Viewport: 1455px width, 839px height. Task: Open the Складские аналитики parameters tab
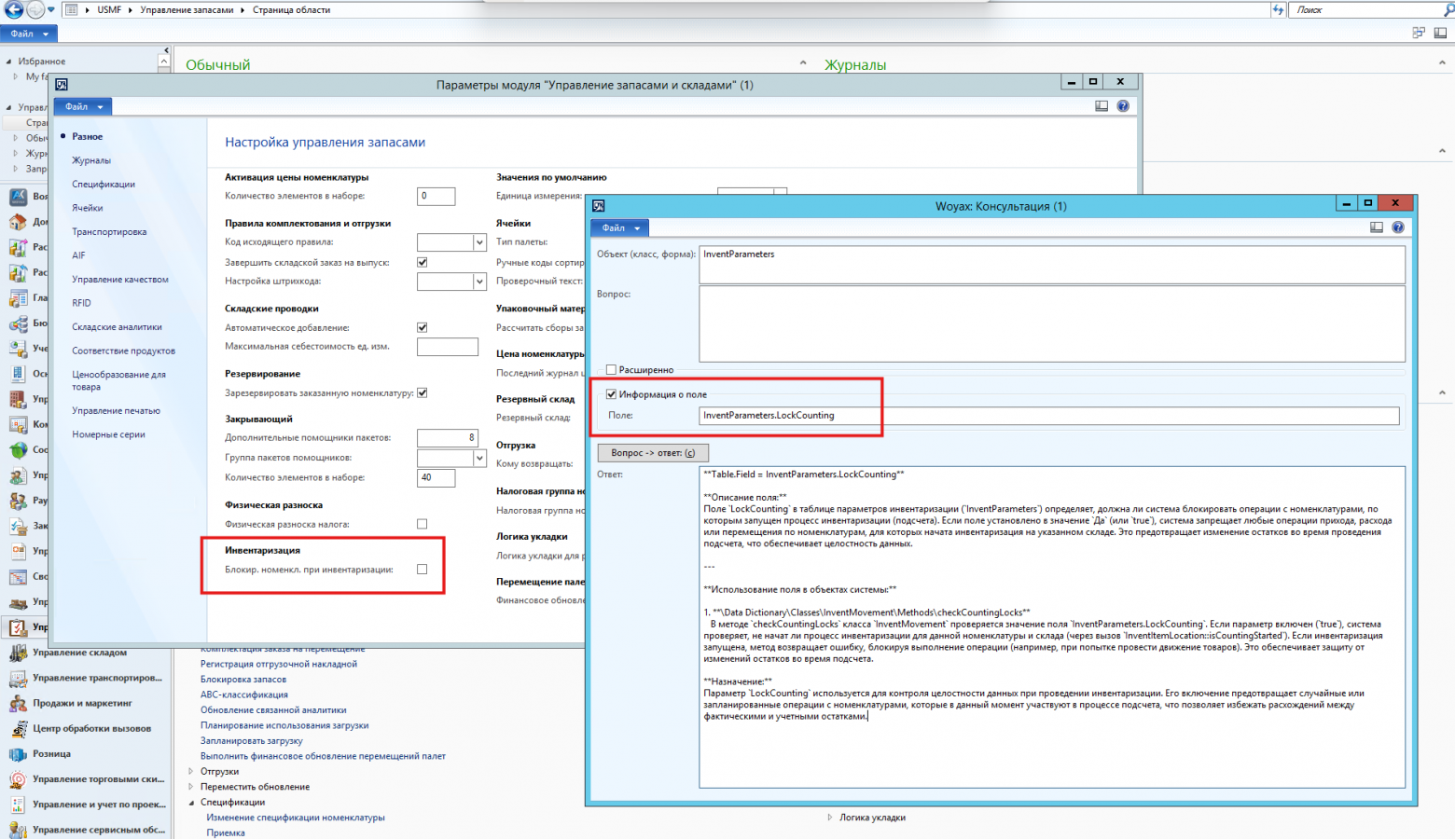tap(118, 327)
